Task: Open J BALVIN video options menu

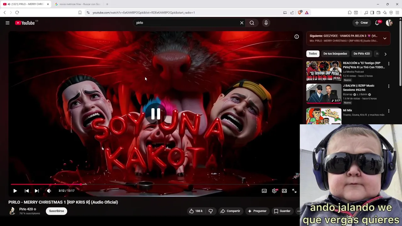Action: [389, 86]
